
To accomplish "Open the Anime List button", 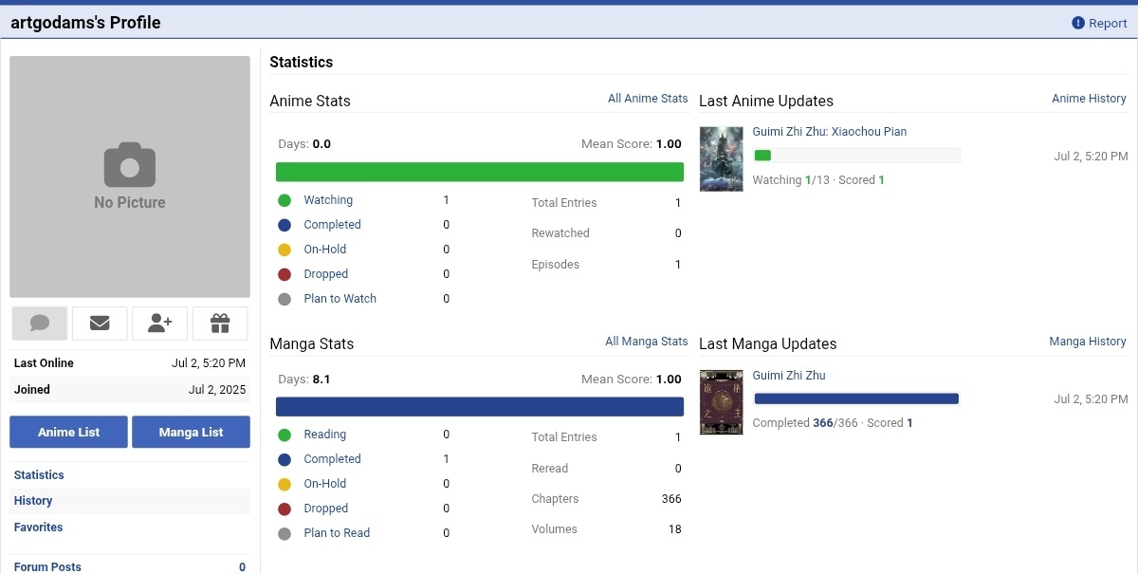I will click(68, 432).
